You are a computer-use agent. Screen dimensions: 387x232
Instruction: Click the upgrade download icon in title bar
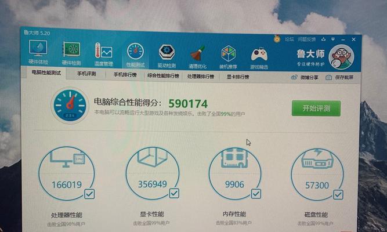(324, 39)
